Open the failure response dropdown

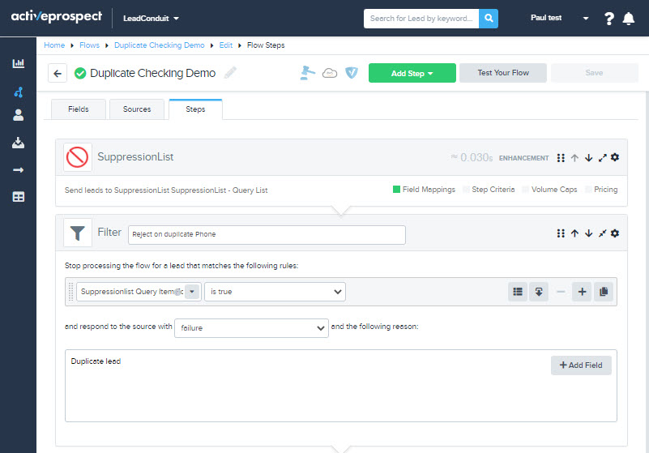coord(252,328)
